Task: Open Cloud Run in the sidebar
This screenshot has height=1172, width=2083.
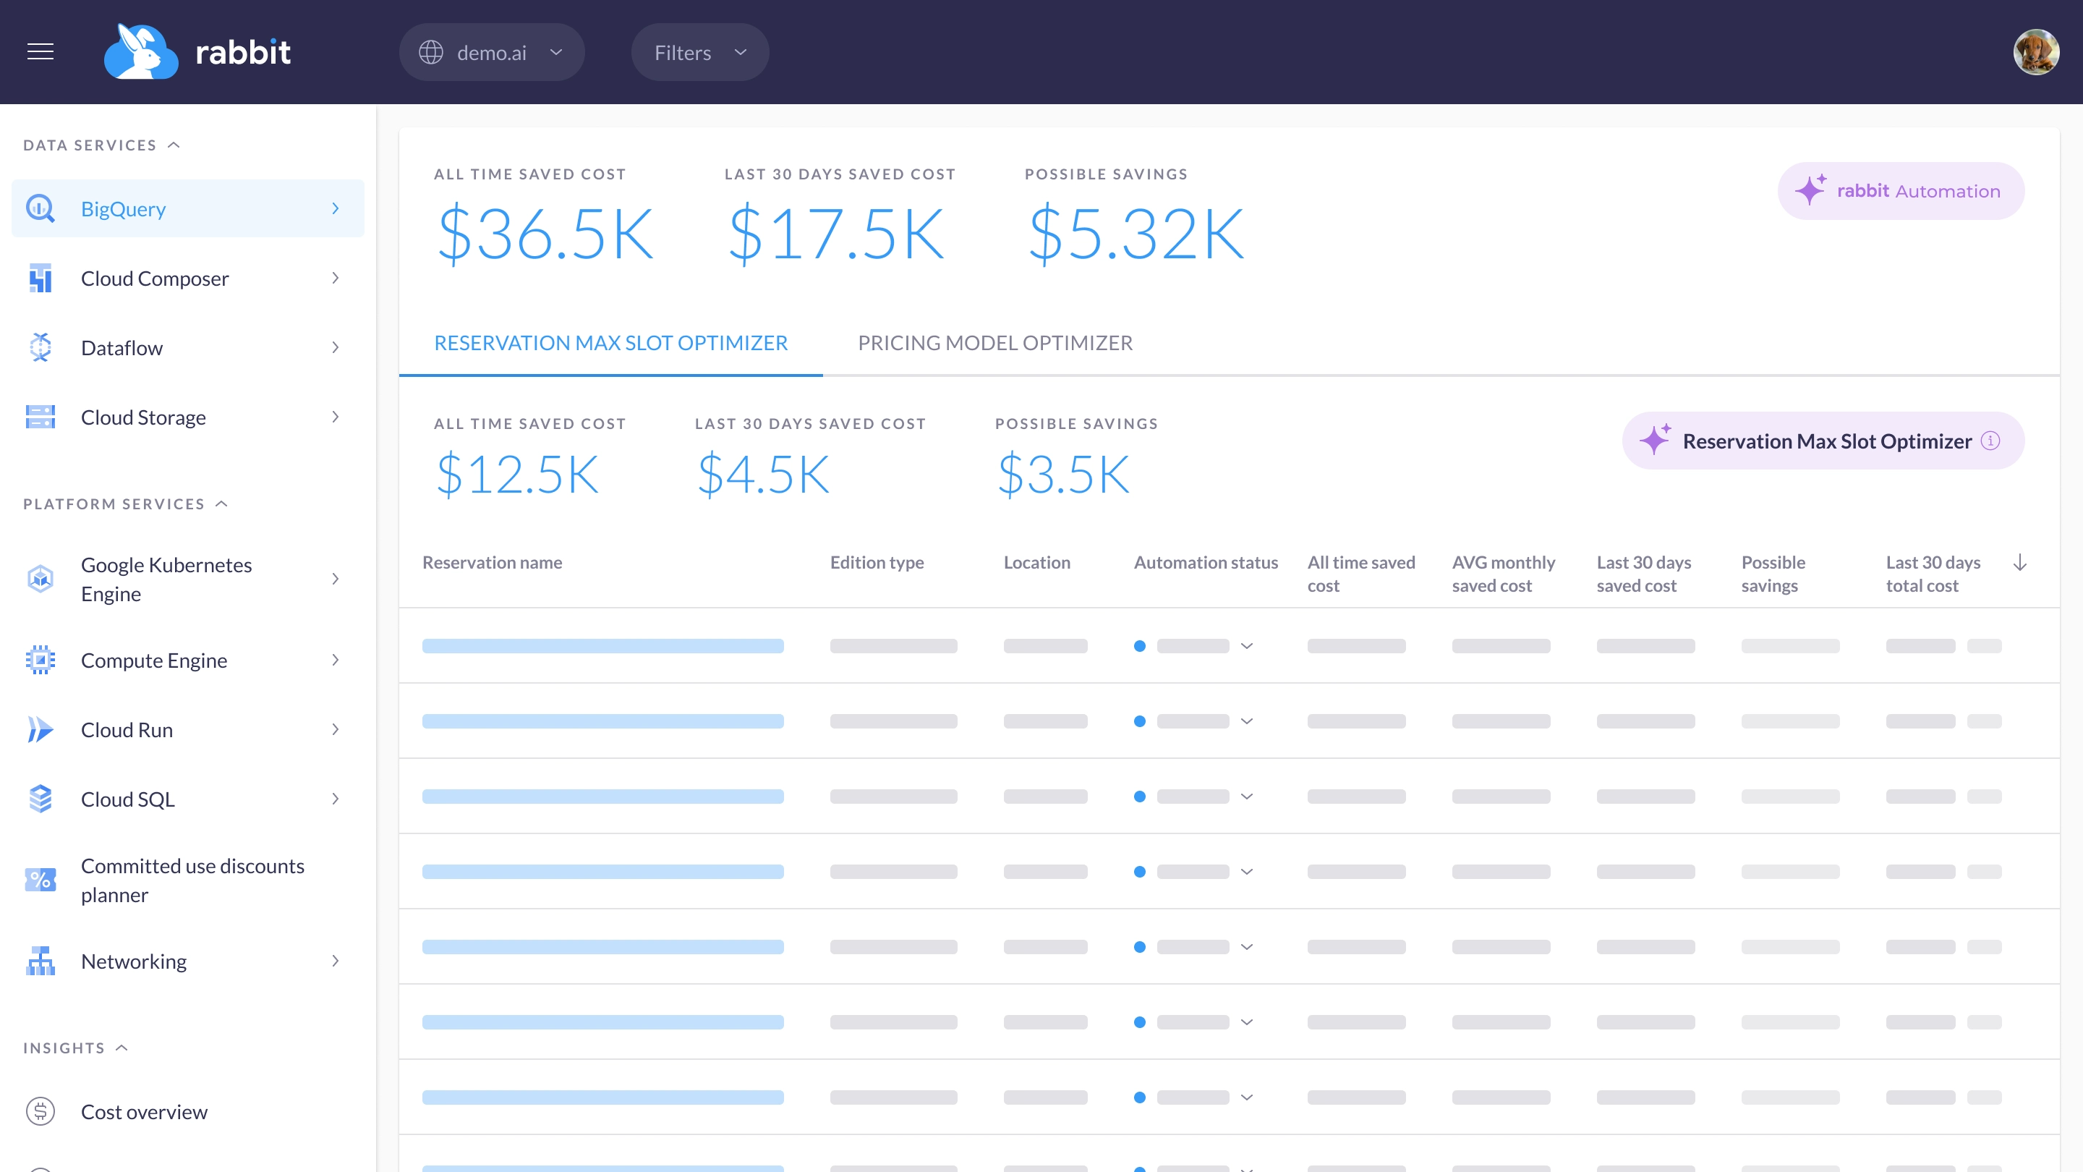Action: 187,729
